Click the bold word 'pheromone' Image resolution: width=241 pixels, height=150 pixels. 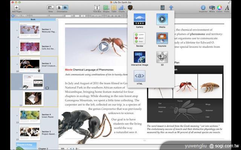(x=197, y=34)
